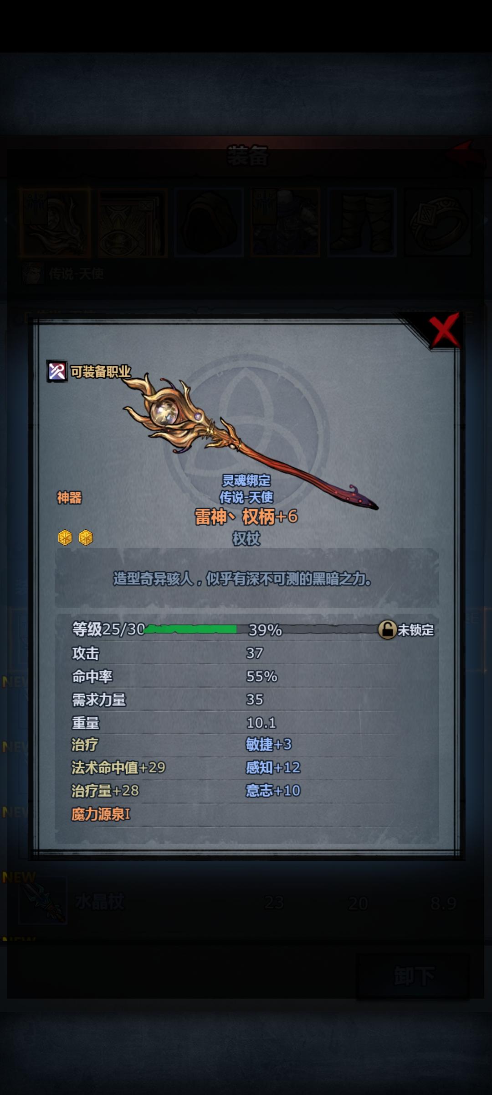
Task: Select the boots equipment slot icon
Action: (362, 223)
